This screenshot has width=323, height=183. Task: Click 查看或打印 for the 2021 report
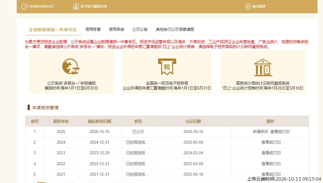click(271, 175)
